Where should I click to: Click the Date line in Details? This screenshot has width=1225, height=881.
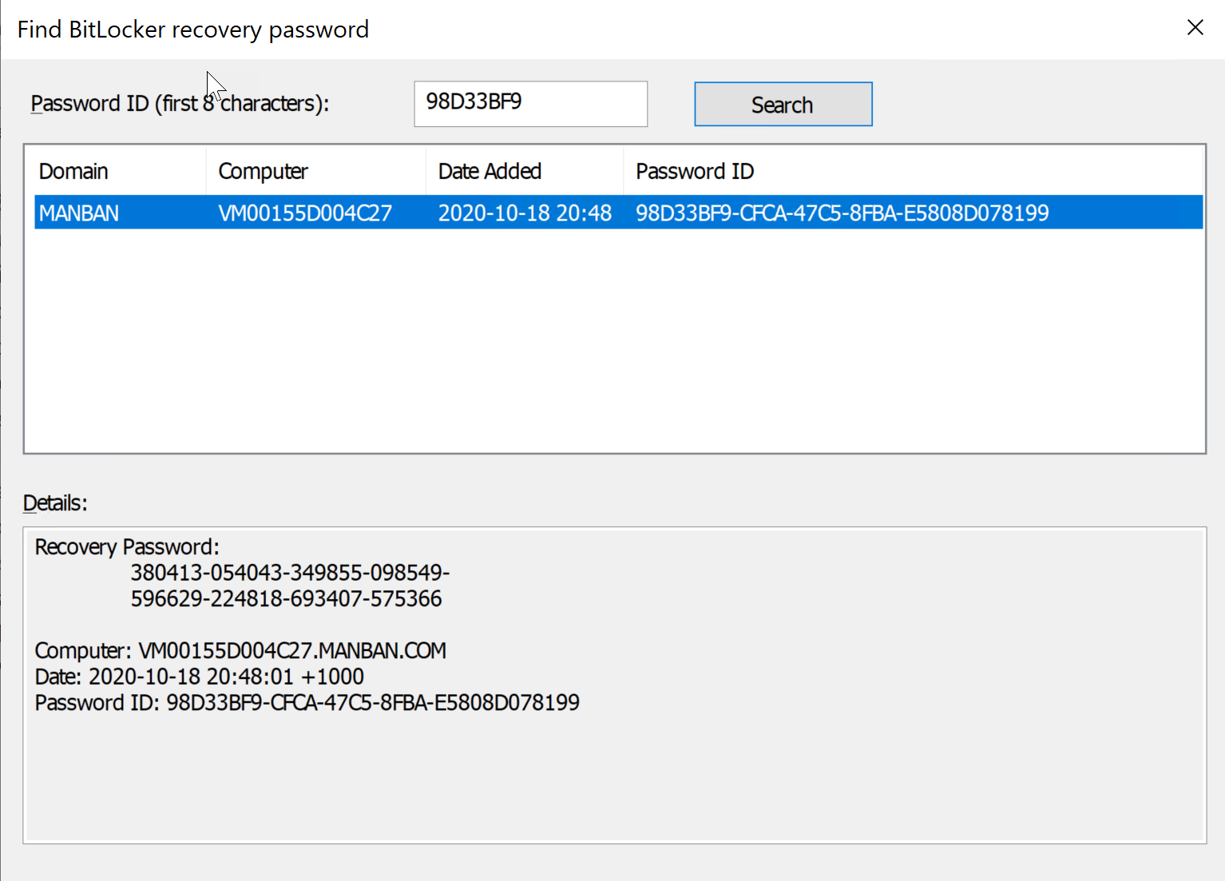[200, 677]
